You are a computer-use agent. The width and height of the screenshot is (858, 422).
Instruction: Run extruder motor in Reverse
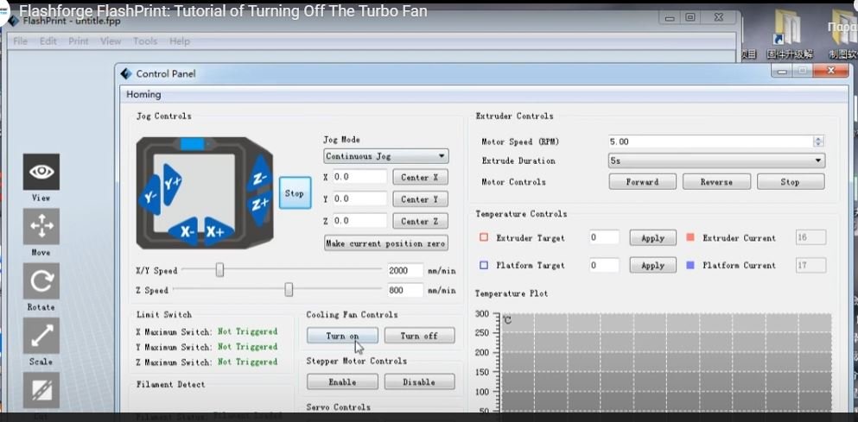click(716, 181)
